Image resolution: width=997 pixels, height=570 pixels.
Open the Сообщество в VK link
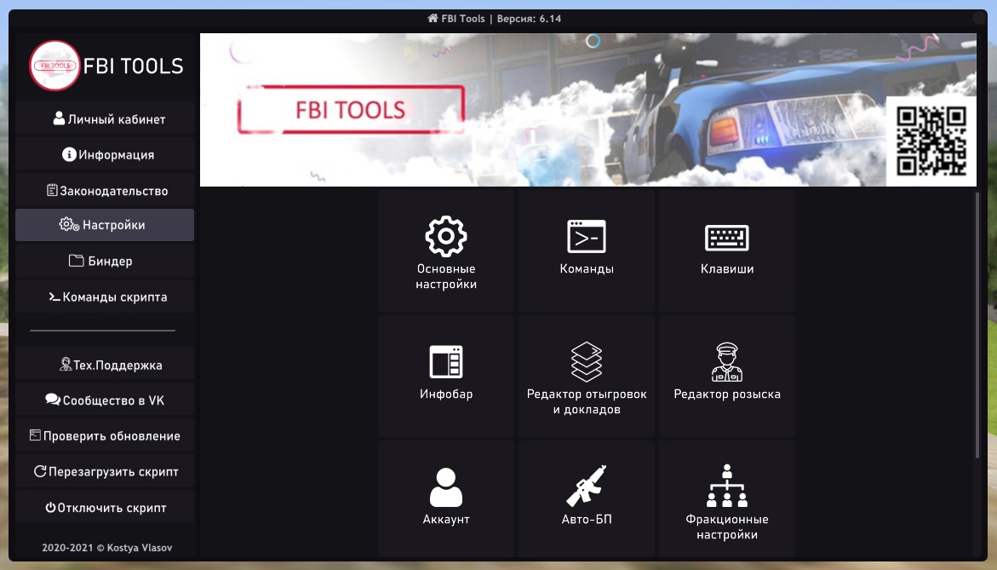[x=105, y=400]
